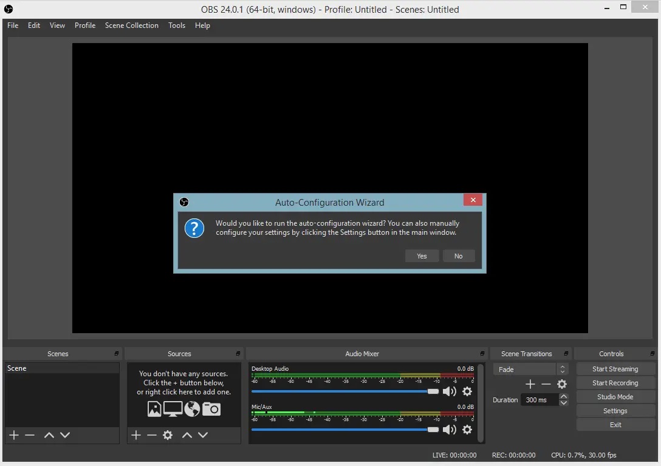Maximize the OBS window
Image resolution: width=661 pixels, height=466 pixels.
click(x=623, y=7)
